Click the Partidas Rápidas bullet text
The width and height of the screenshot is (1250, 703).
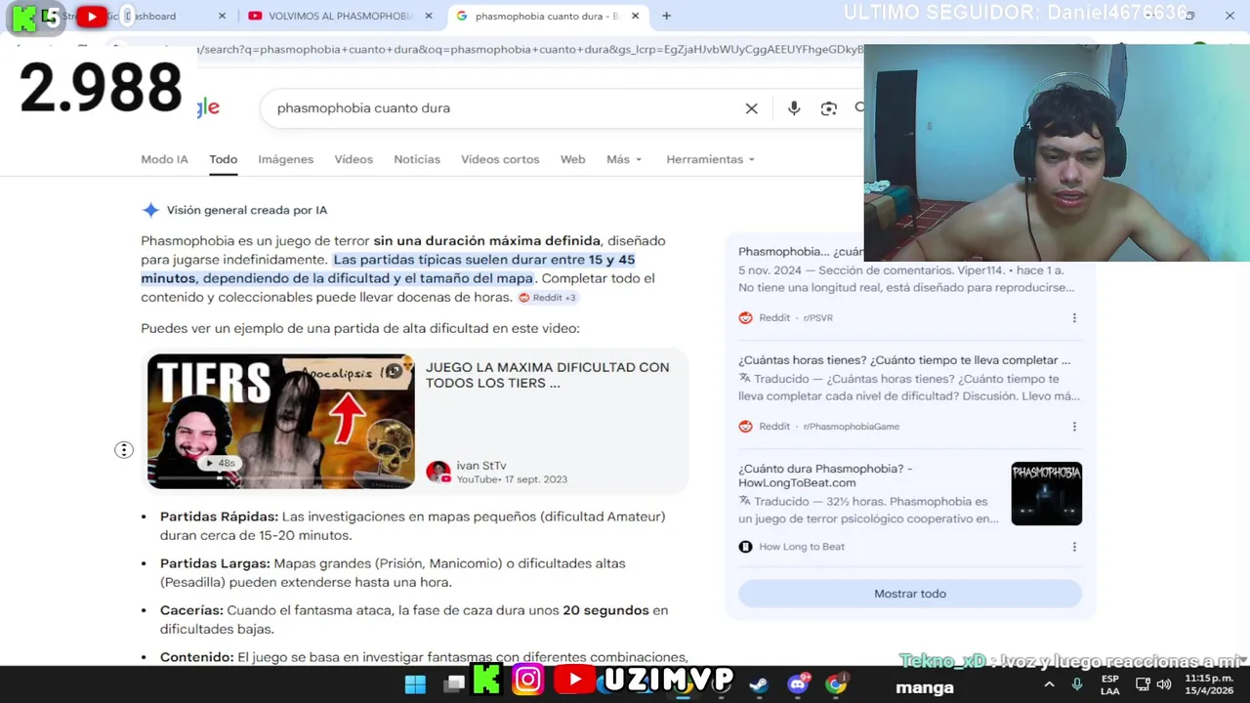point(412,526)
